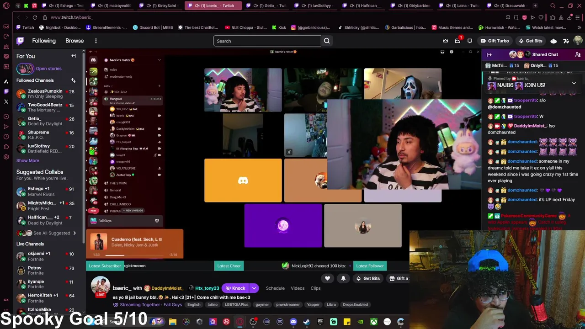585x329 pixels.
Task: Expand the pinned message chevron in chat
Action: pyautogui.click(x=574, y=83)
